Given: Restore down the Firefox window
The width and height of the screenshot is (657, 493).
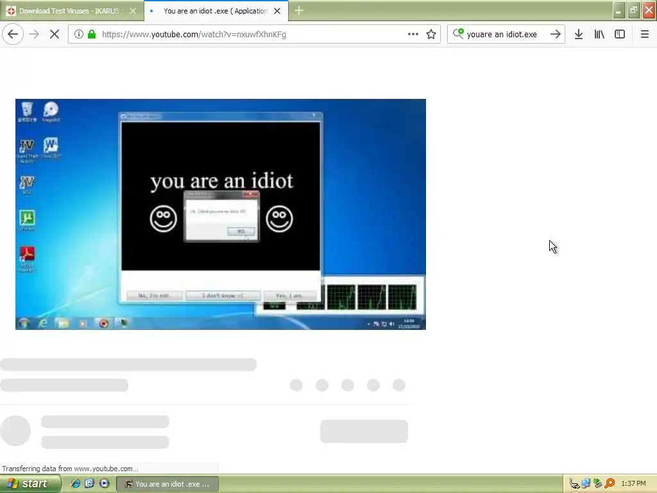Looking at the screenshot, I should pyautogui.click(x=634, y=10).
